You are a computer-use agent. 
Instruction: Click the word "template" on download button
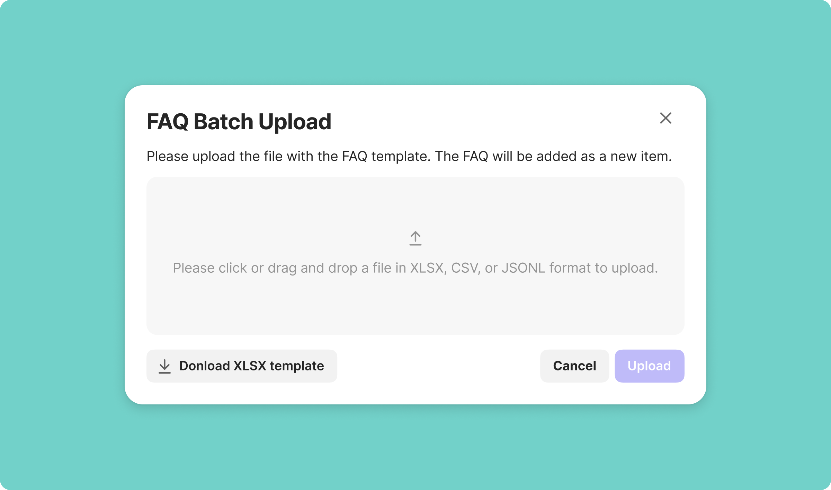pyautogui.click(x=297, y=366)
